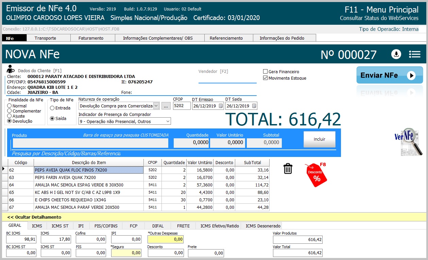428x260 pixels.
Task: Select the GERAL detail tab
Action: point(15,225)
